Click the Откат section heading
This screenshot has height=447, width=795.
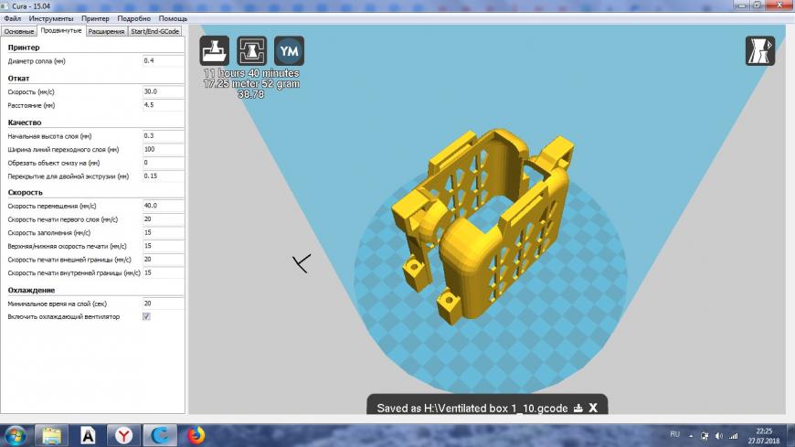tap(18, 78)
